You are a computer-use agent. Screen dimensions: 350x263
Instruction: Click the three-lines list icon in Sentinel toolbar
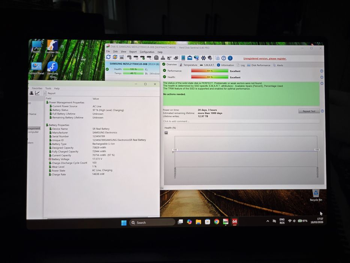122,57
